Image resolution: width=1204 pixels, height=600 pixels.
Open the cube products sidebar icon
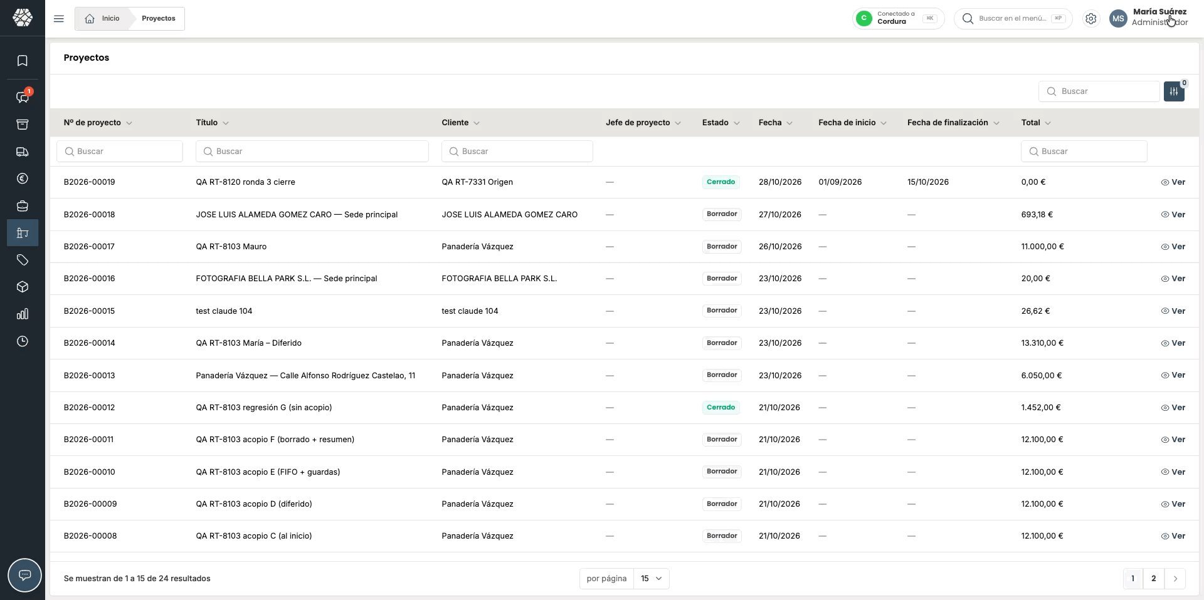(x=23, y=287)
